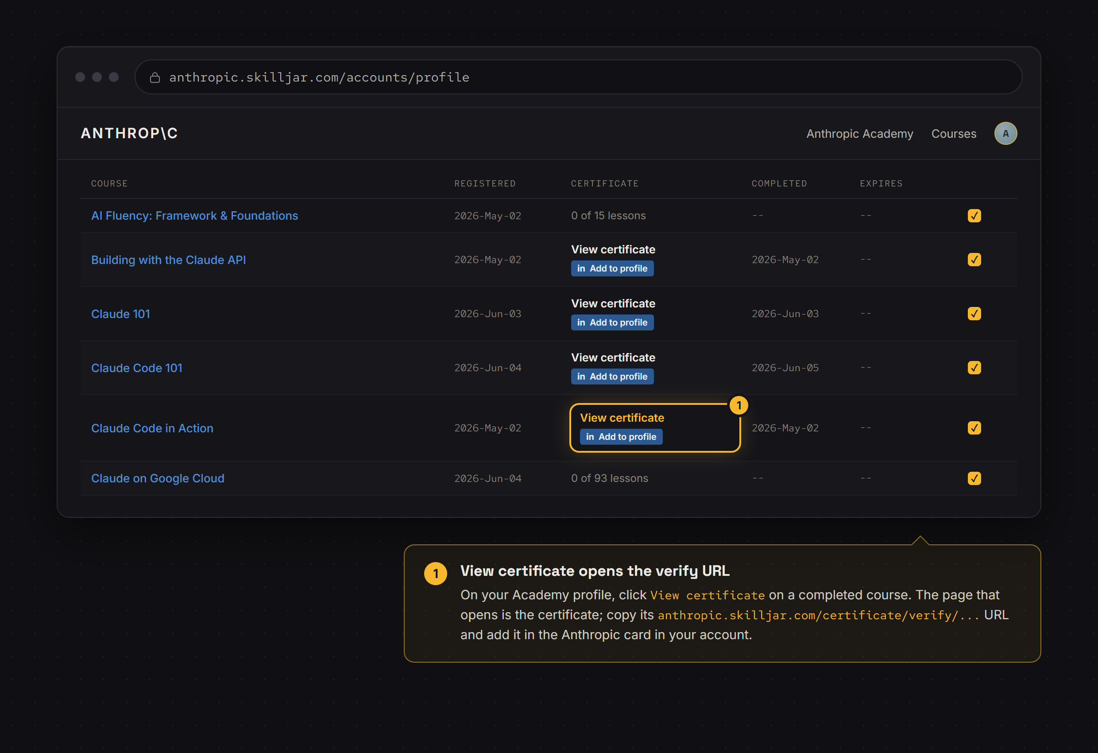This screenshot has height=753, width=1098.
Task: Add Claude Code in Action certificate to profile
Action: [x=621, y=437]
